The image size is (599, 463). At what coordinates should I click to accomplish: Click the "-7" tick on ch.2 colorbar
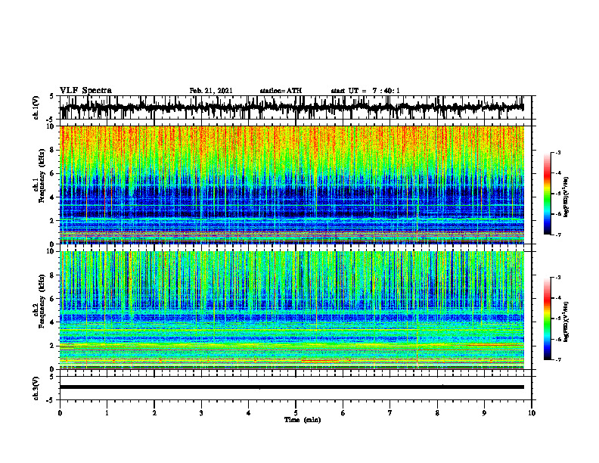coord(557,360)
